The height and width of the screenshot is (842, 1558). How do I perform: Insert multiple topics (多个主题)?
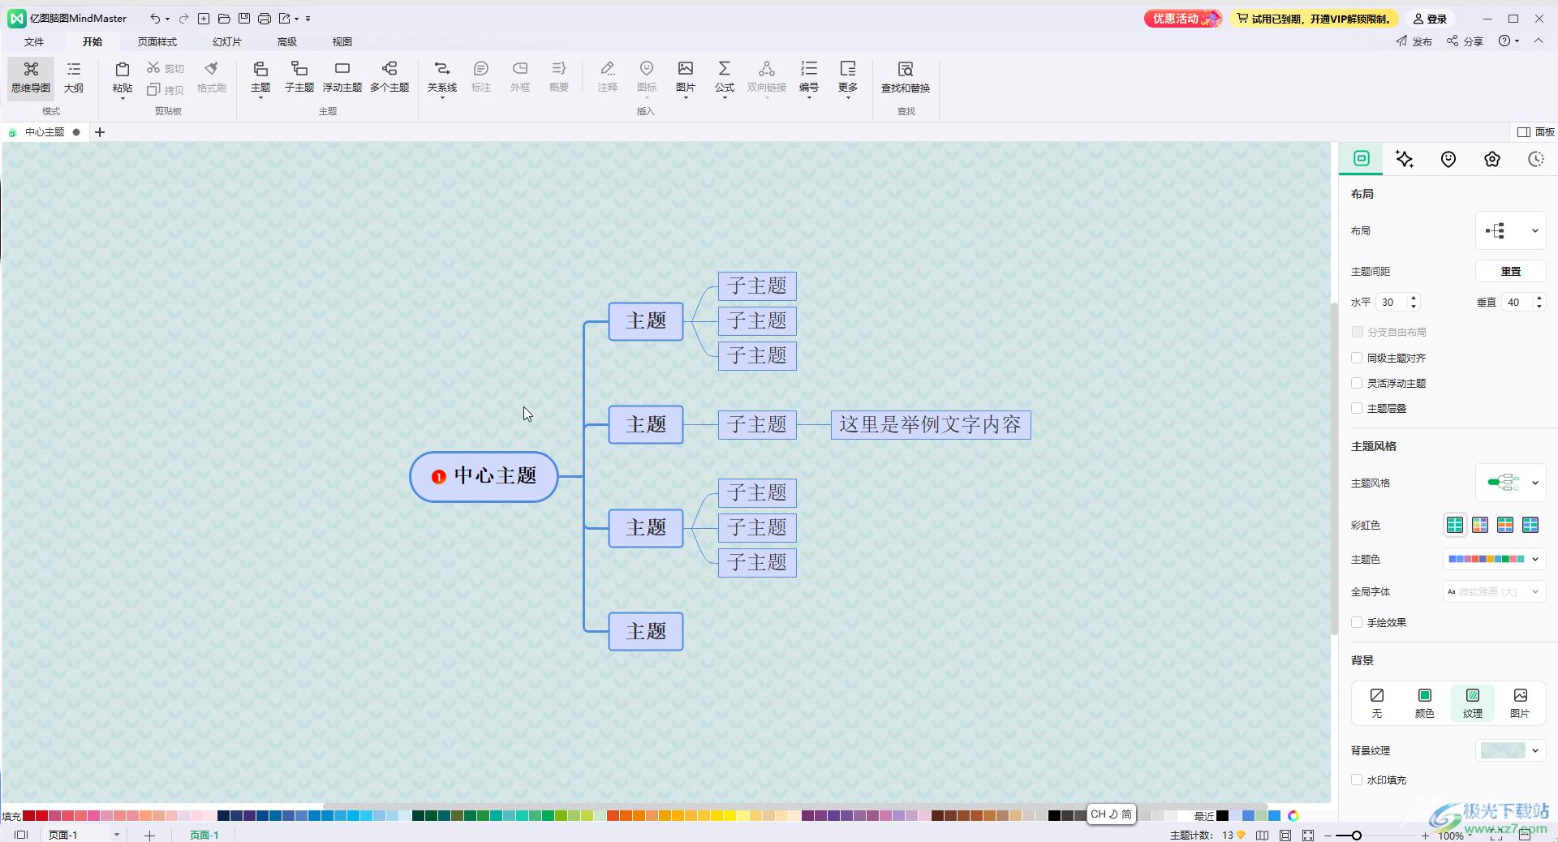[x=389, y=78]
